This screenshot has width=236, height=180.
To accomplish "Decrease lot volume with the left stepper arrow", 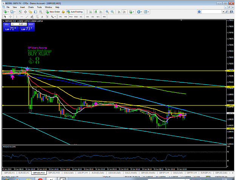I will tap(12, 24).
